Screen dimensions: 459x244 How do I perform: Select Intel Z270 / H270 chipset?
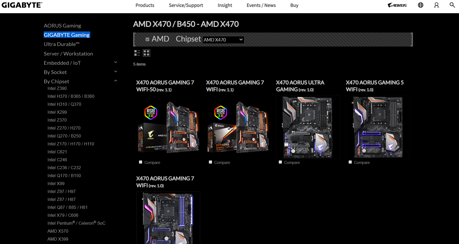click(64, 128)
